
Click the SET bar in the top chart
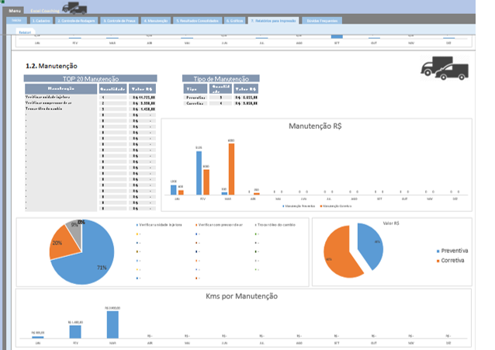point(337,36)
